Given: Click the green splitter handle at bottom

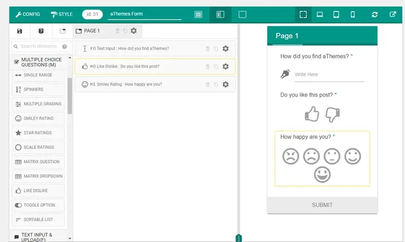Looking at the screenshot, I should coord(239,238).
